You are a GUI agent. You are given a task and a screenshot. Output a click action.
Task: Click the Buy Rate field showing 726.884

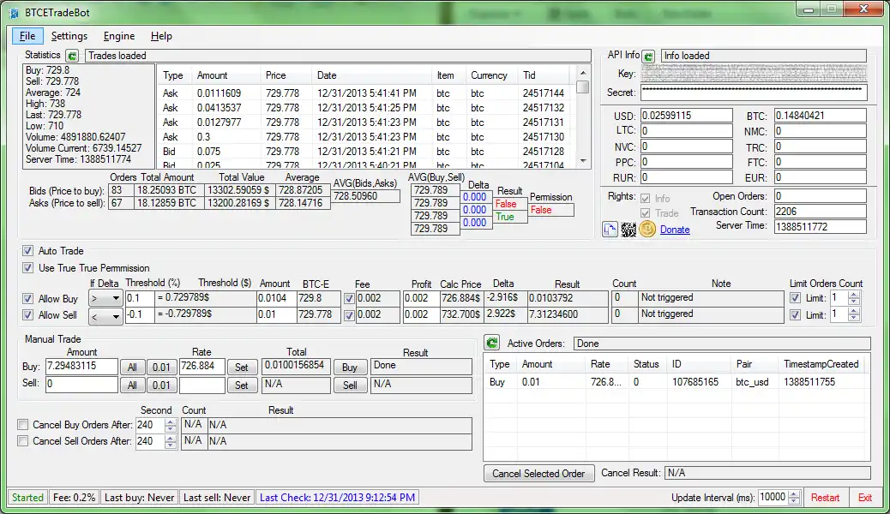click(202, 367)
